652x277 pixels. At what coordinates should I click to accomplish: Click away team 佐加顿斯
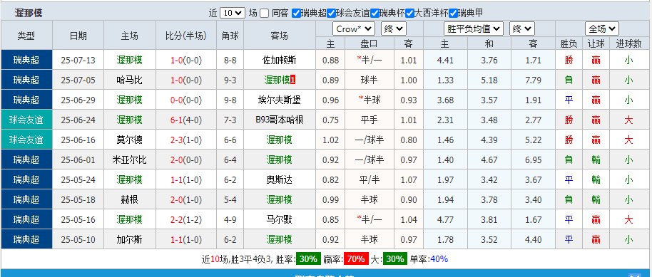(280, 61)
